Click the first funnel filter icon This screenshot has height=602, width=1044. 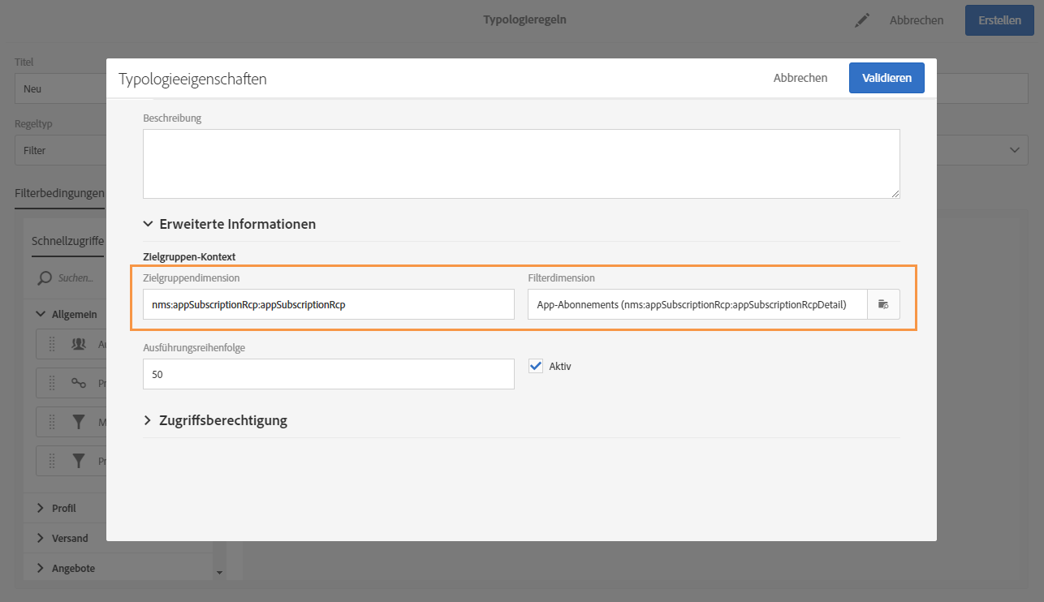pos(79,422)
